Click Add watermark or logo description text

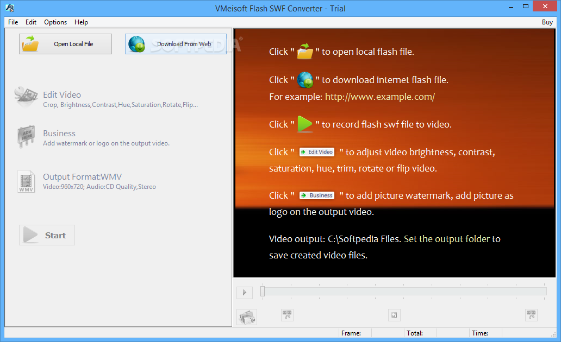[106, 143]
